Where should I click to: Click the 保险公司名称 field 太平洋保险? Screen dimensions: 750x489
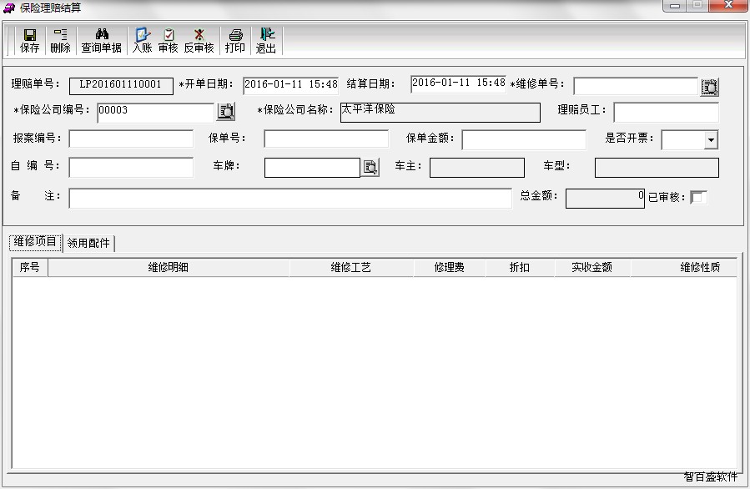(x=440, y=113)
